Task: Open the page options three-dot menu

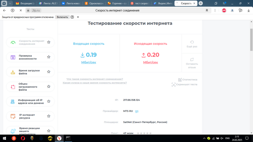Action: (215, 10)
